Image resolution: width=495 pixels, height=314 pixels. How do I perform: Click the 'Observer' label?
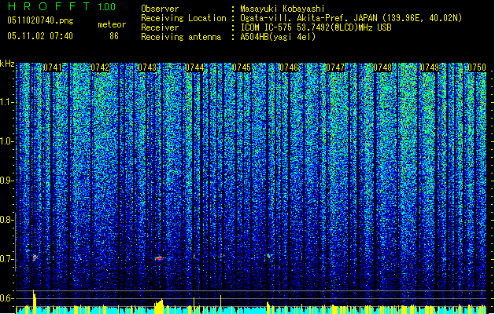click(x=160, y=9)
